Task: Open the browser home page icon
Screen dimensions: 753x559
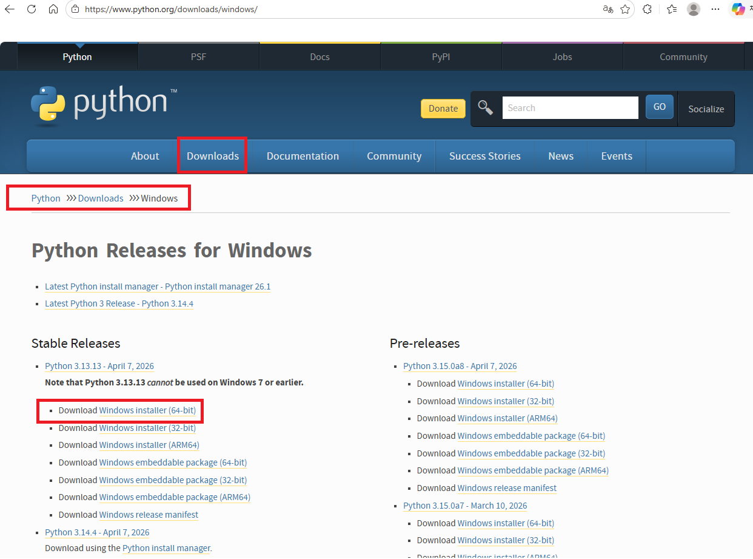Action: pos(53,9)
